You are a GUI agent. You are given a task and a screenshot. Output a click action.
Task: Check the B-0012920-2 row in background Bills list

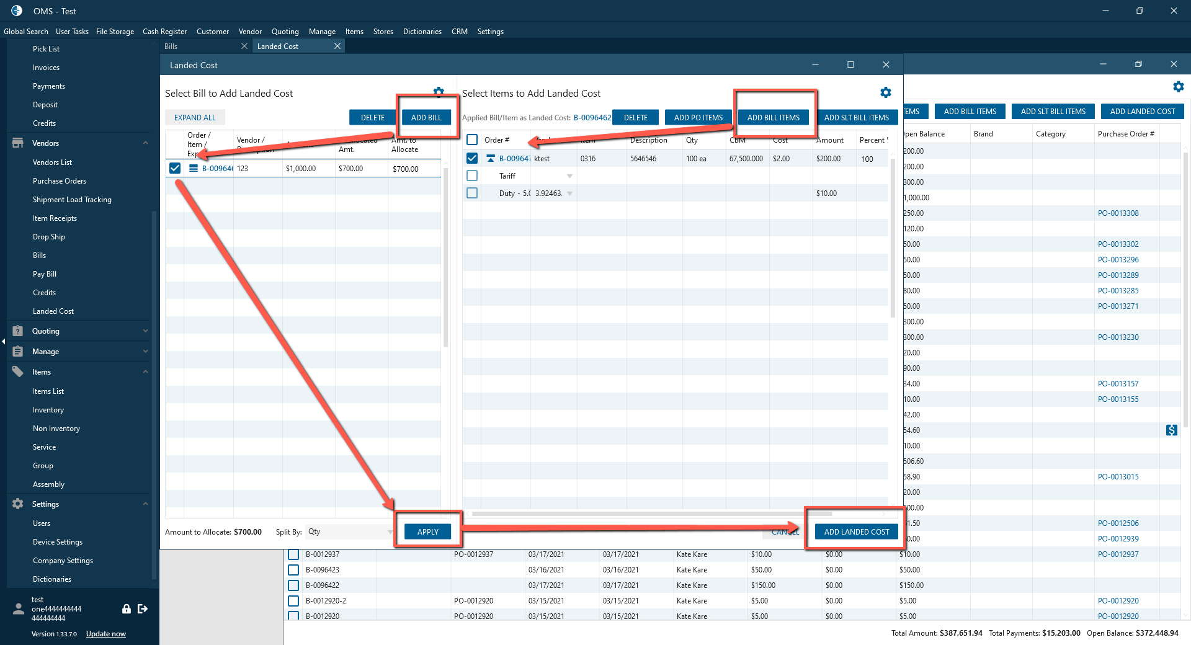coord(293,600)
